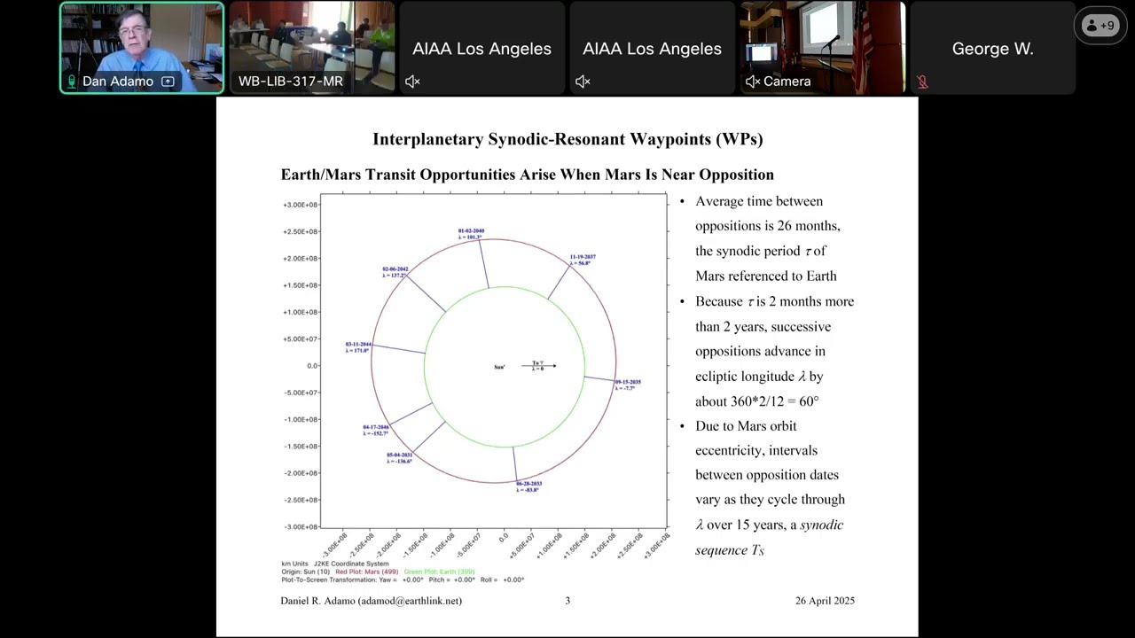The width and height of the screenshot is (1135, 638).
Task: Click the 02-06-2042 opposition label on plot
Action: tap(395, 272)
